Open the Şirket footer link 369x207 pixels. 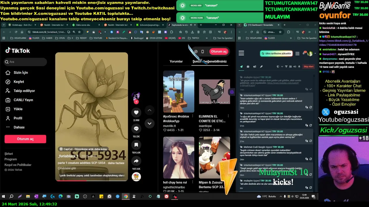coord(9,154)
